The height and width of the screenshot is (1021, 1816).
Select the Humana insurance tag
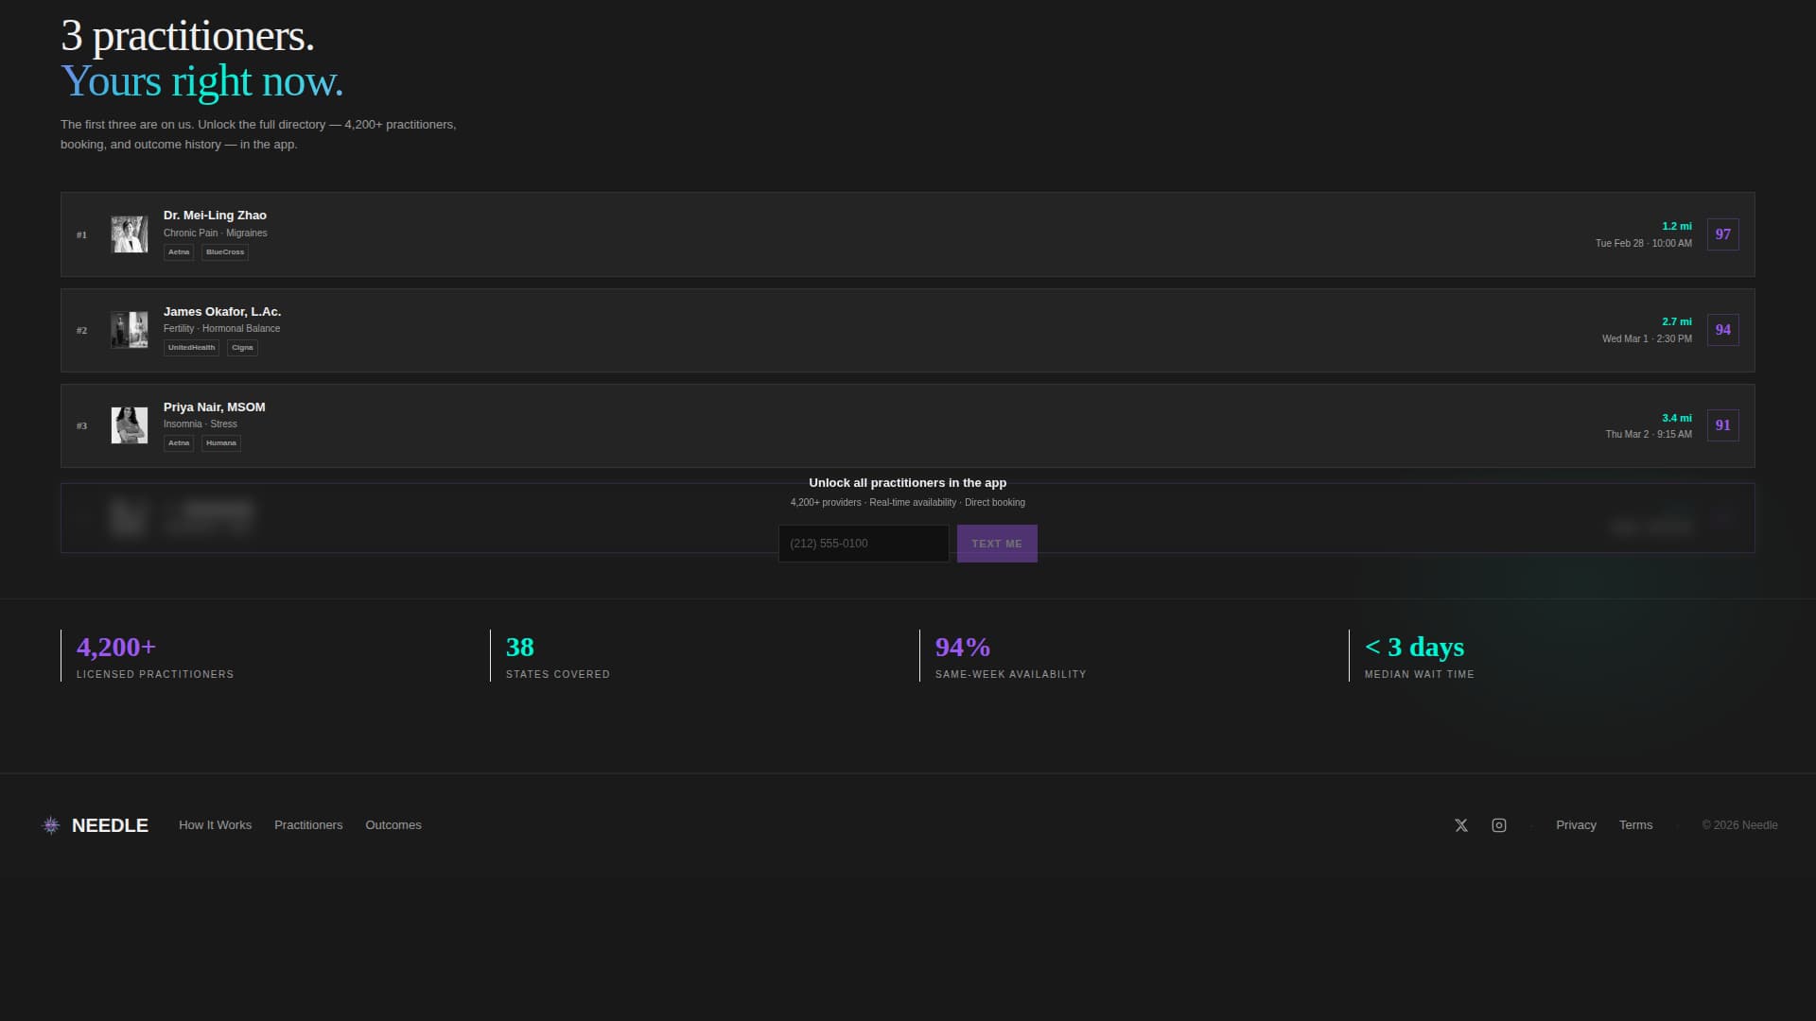click(221, 443)
